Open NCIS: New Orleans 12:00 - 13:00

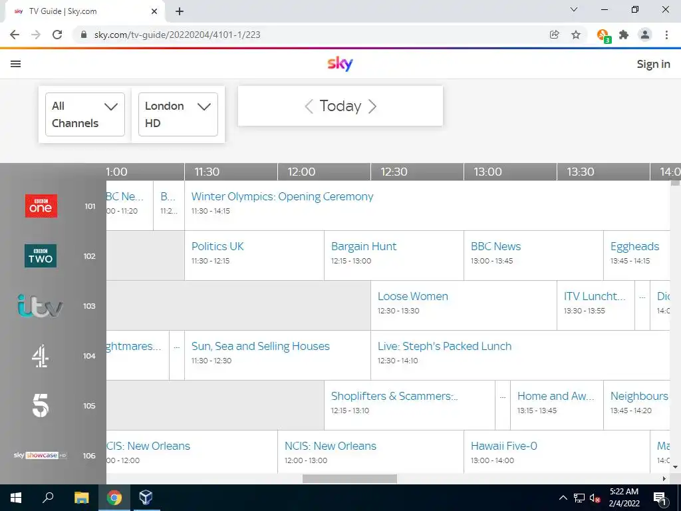point(371,452)
